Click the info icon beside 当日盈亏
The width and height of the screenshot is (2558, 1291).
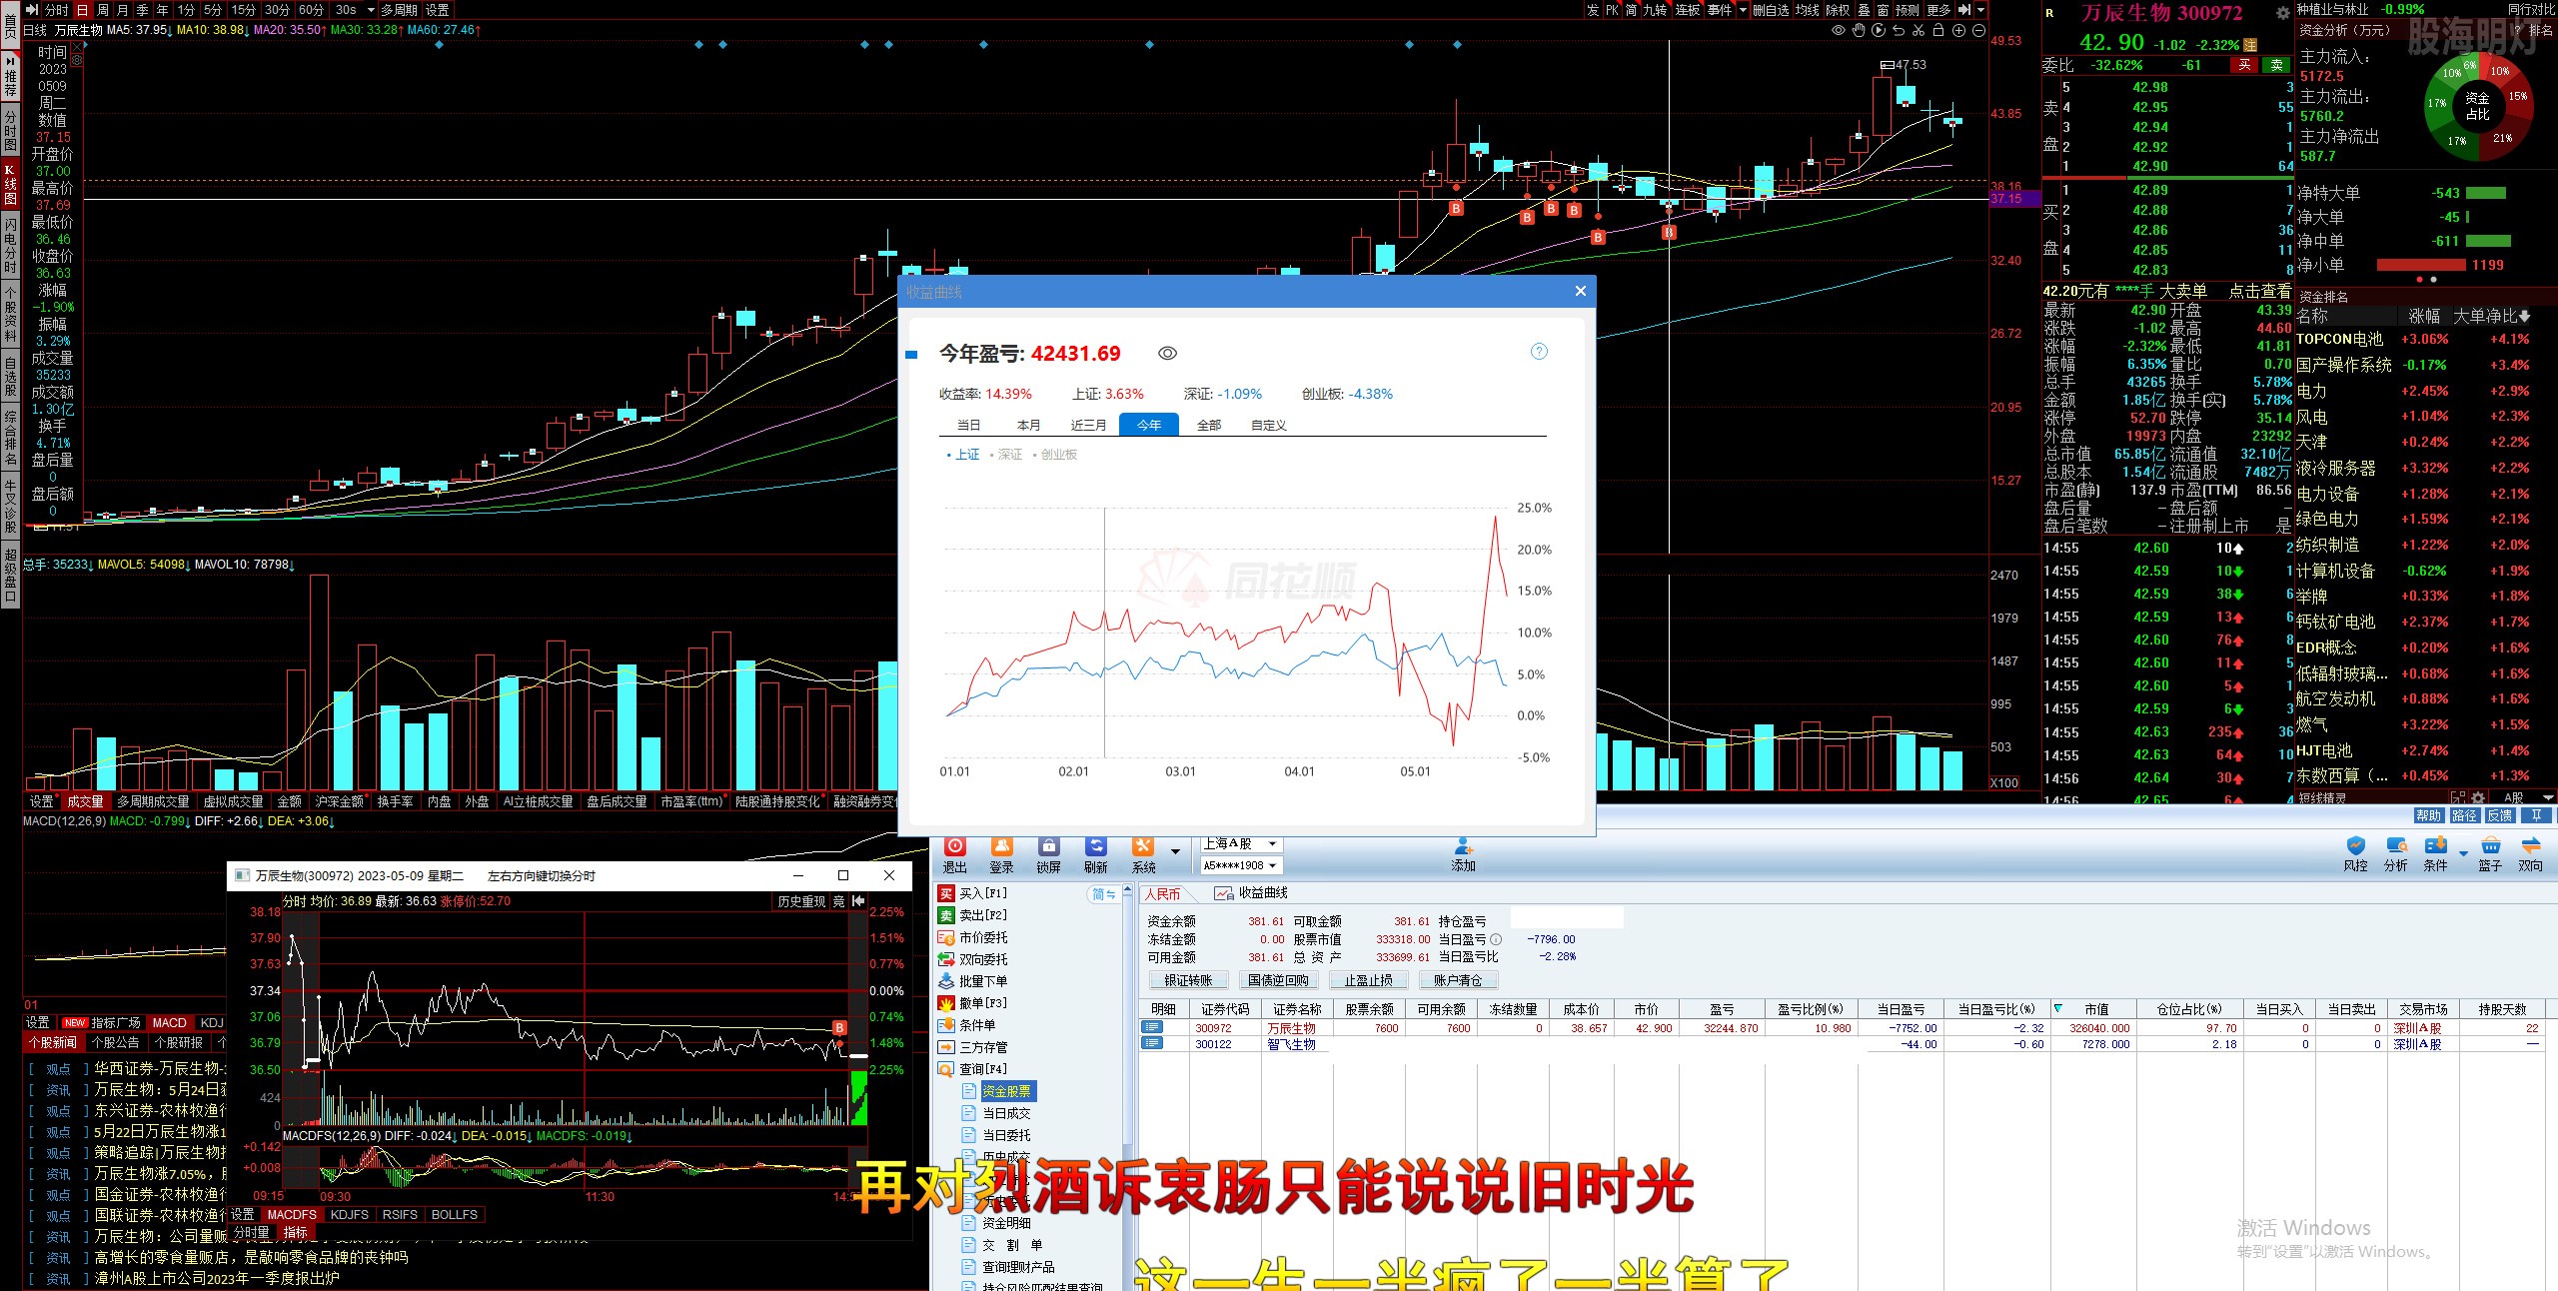(x=1496, y=939)
